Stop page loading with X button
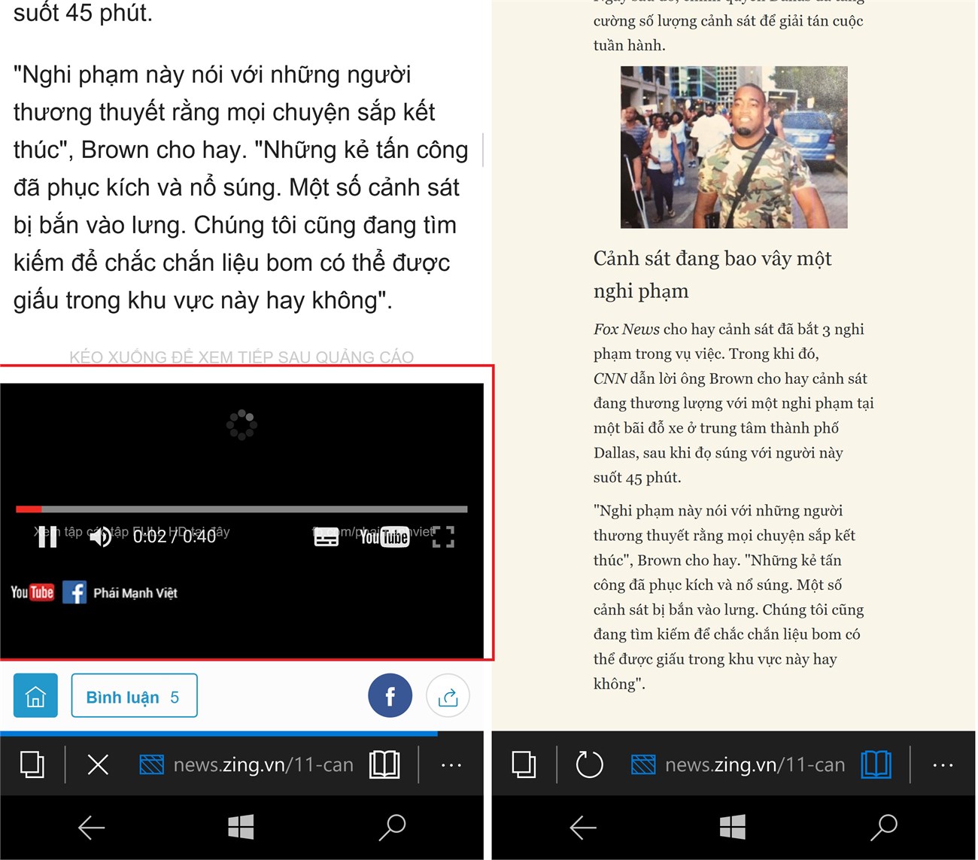The width and height of the screenshot is (978, 860). point(98,764)
